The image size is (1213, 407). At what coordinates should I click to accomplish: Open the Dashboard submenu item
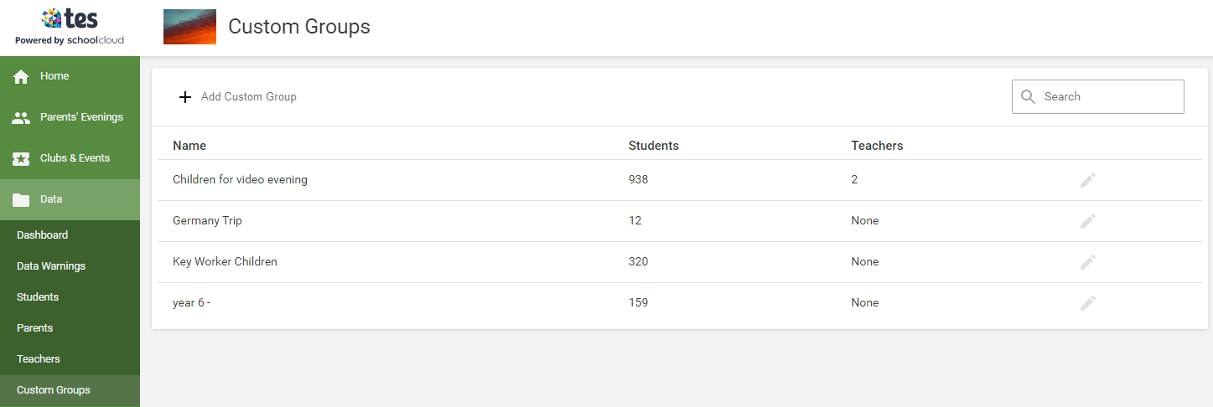click(x=42, y=235)
